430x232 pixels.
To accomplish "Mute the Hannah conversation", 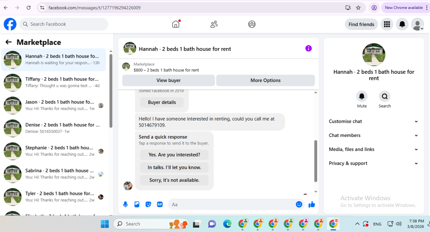I will tap(362, 96).
